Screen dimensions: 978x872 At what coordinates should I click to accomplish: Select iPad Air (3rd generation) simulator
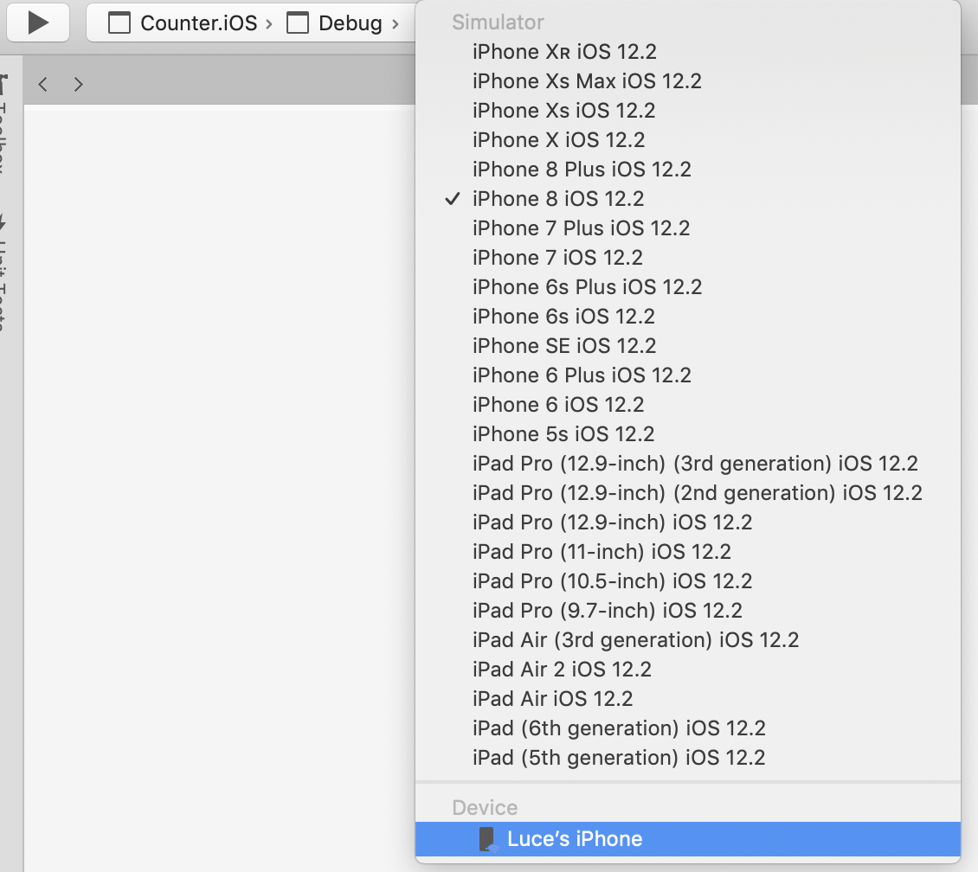tap(688, 640)
